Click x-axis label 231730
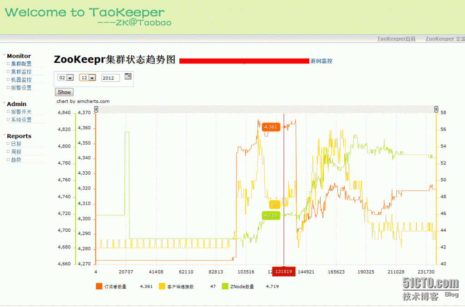 pyautogui.click(x=426, y=272)
